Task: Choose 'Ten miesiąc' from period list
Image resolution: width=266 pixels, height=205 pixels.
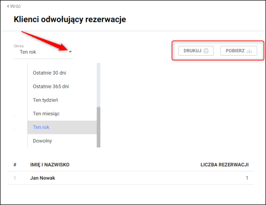Action: pyautogui.click(x=62, y=114)
